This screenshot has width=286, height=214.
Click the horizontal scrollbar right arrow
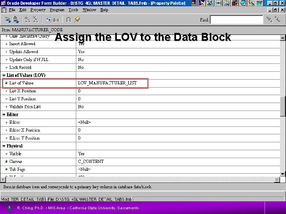click(277, 180)
